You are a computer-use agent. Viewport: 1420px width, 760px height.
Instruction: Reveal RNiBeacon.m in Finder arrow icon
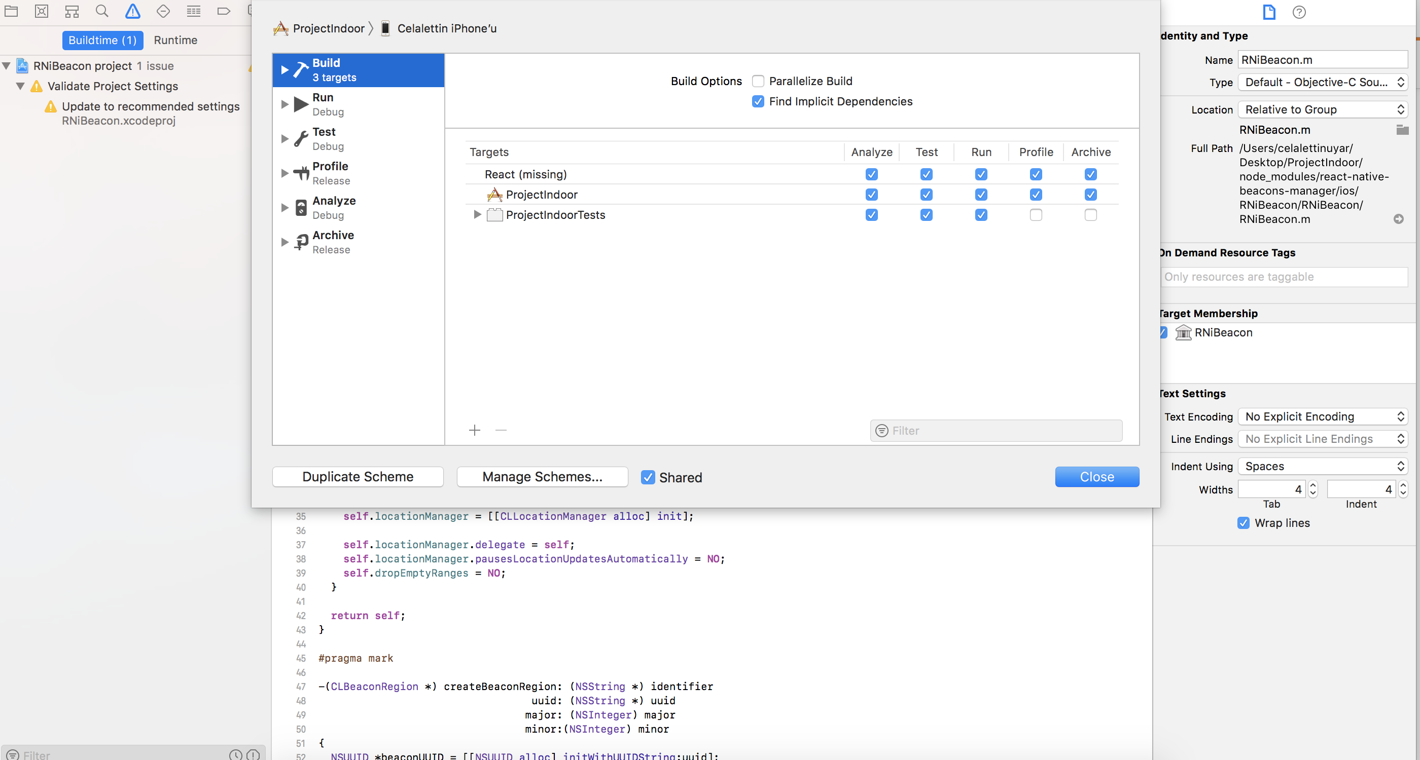[x=1399, y=219]
